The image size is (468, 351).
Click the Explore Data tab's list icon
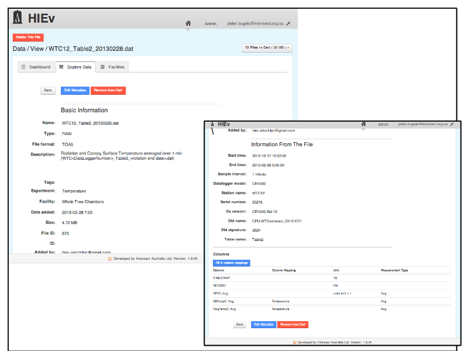[61, 67]
